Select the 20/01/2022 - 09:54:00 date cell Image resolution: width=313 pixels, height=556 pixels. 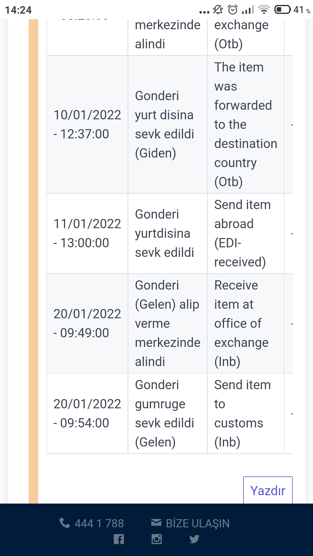(87, 414)
